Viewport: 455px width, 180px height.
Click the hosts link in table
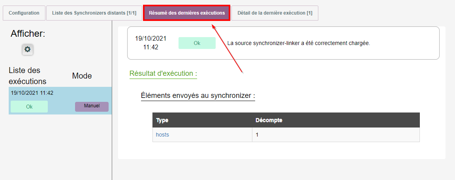[162, 135]
